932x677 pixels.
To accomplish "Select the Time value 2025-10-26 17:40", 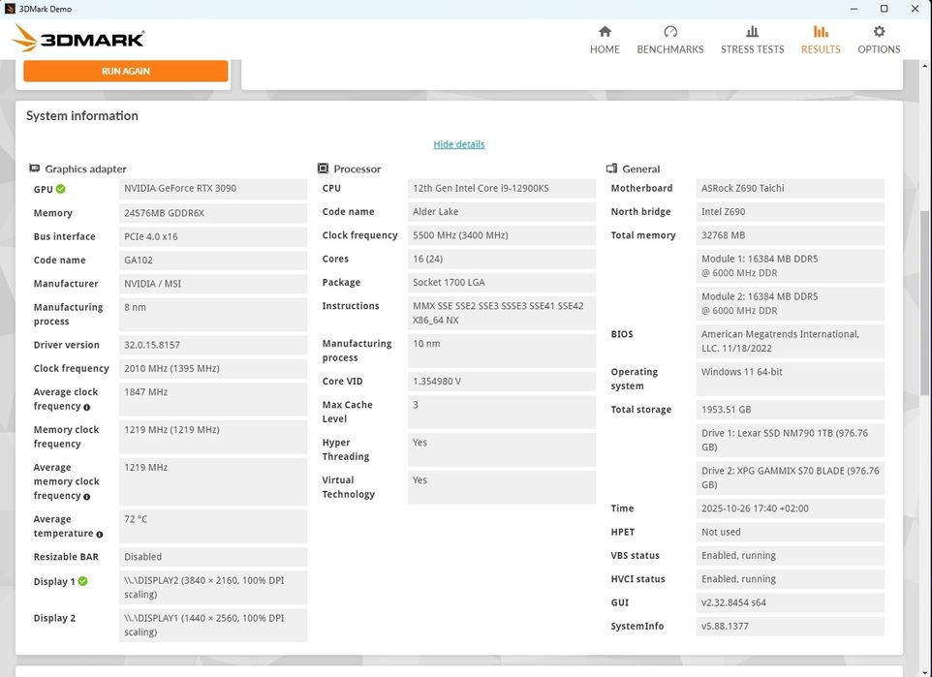I will tap(791, 508).
